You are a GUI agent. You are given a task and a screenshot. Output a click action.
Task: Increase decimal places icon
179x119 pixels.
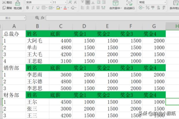(x=158, y=8)
